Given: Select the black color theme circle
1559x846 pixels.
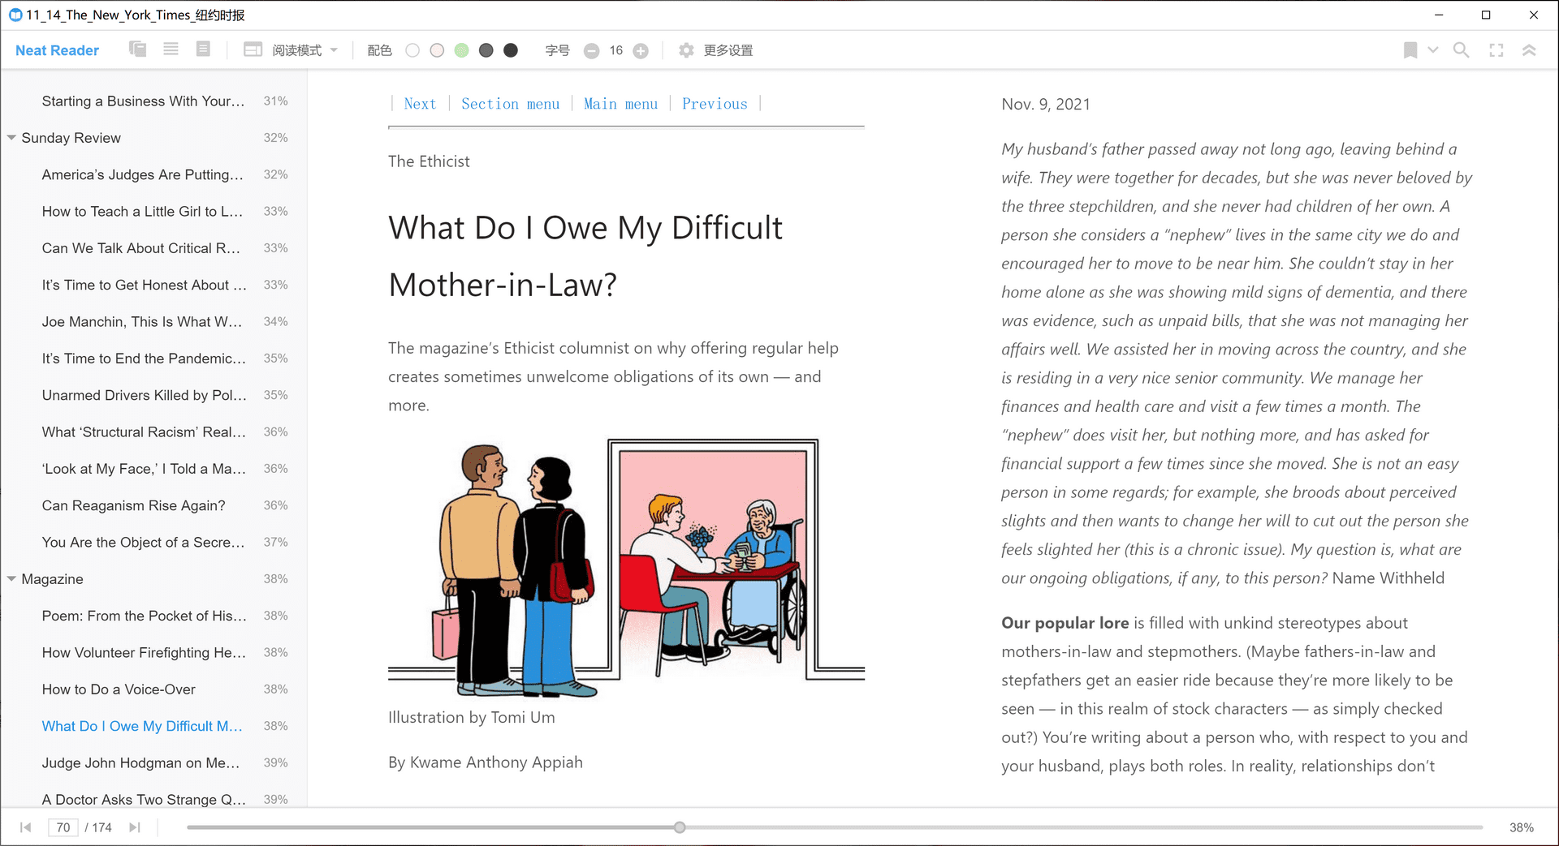Looking at the screenshot, I should tap(511, 50).
